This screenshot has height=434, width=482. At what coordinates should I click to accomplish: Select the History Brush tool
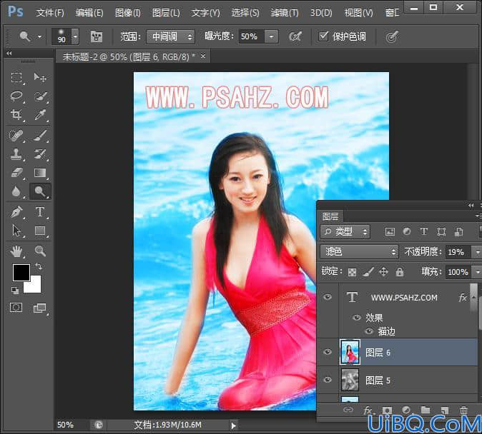(x=40, y=154)
